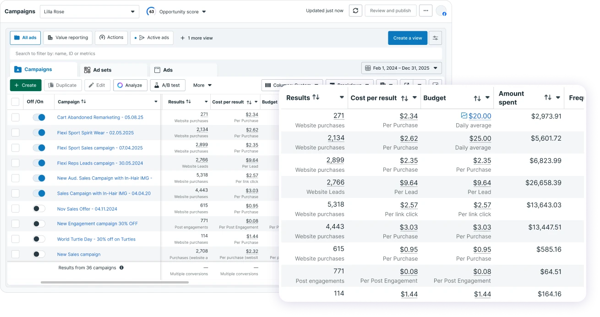
Task: Click the Analyze button
Action: tap(131, 85)
